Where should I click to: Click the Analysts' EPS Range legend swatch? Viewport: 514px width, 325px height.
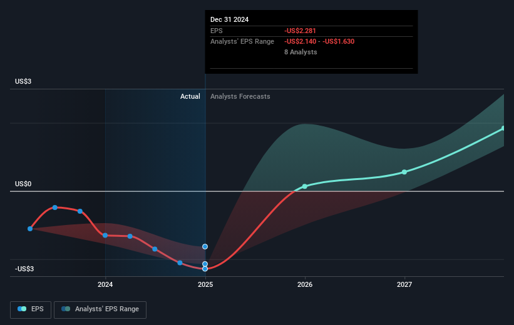point(66,309)
